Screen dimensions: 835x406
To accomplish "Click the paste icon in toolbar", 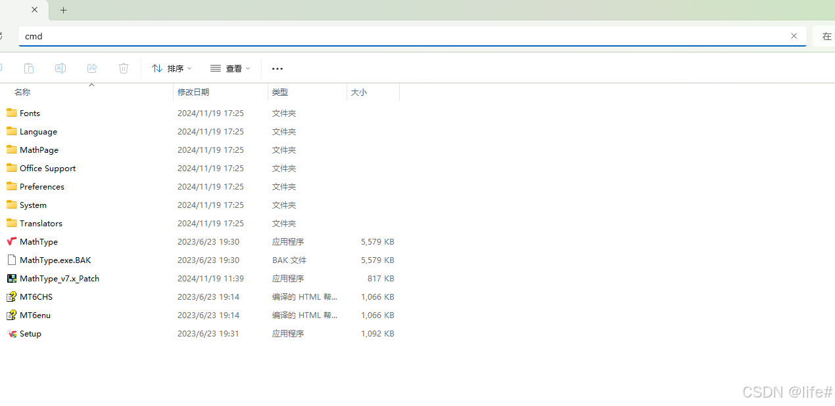I will click(x=29, y=68).
